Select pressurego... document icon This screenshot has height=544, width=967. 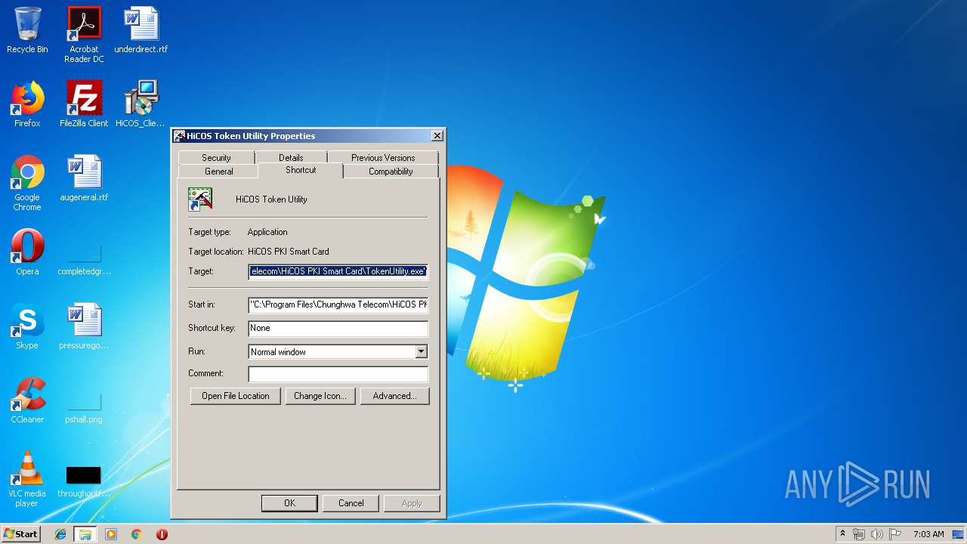pos(84,326)
